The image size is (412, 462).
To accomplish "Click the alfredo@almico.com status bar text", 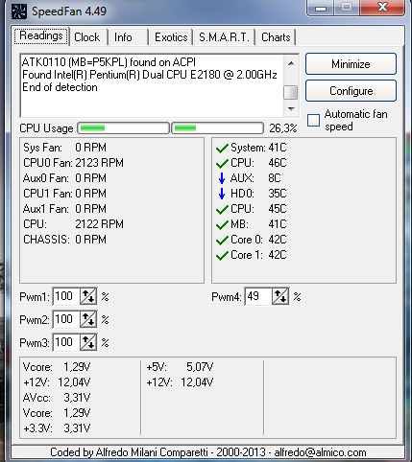I will point(320,452).
